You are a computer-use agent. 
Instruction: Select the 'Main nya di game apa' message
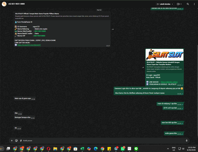point(25,99)
